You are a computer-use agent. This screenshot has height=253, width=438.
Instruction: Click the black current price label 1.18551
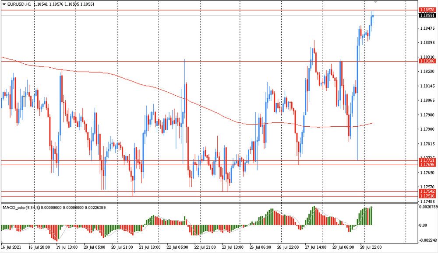coord(427,15)
